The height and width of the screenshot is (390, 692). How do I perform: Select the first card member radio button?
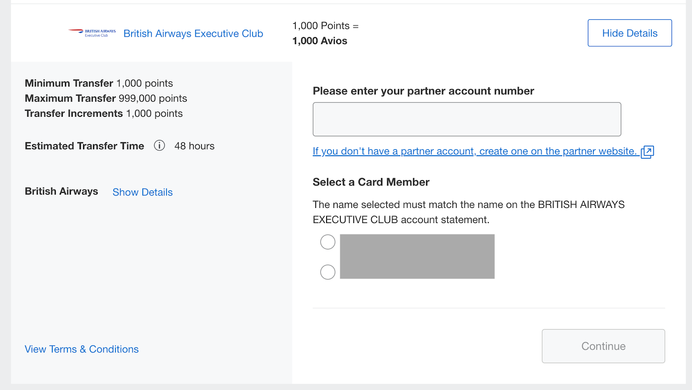(x=328, y=242)
